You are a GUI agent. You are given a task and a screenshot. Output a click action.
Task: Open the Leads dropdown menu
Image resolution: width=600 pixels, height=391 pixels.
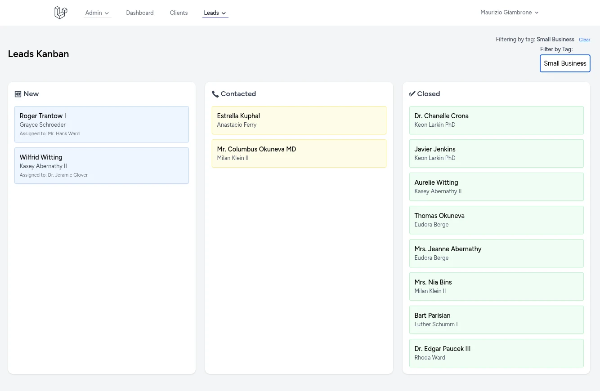(x=215, y=13)
